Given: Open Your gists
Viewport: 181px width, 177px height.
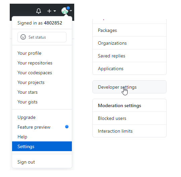Looking at the screenshot, I should [42, 102].
